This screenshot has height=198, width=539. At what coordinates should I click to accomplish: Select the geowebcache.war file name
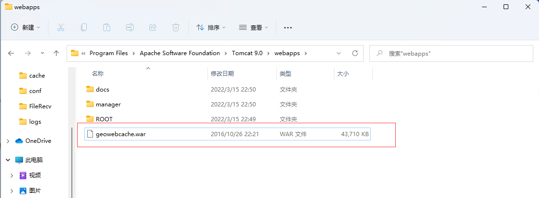click(121, 134)
